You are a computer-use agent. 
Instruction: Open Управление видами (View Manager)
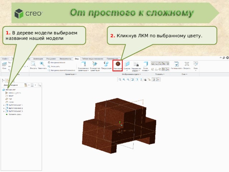[x=136, y=66]
